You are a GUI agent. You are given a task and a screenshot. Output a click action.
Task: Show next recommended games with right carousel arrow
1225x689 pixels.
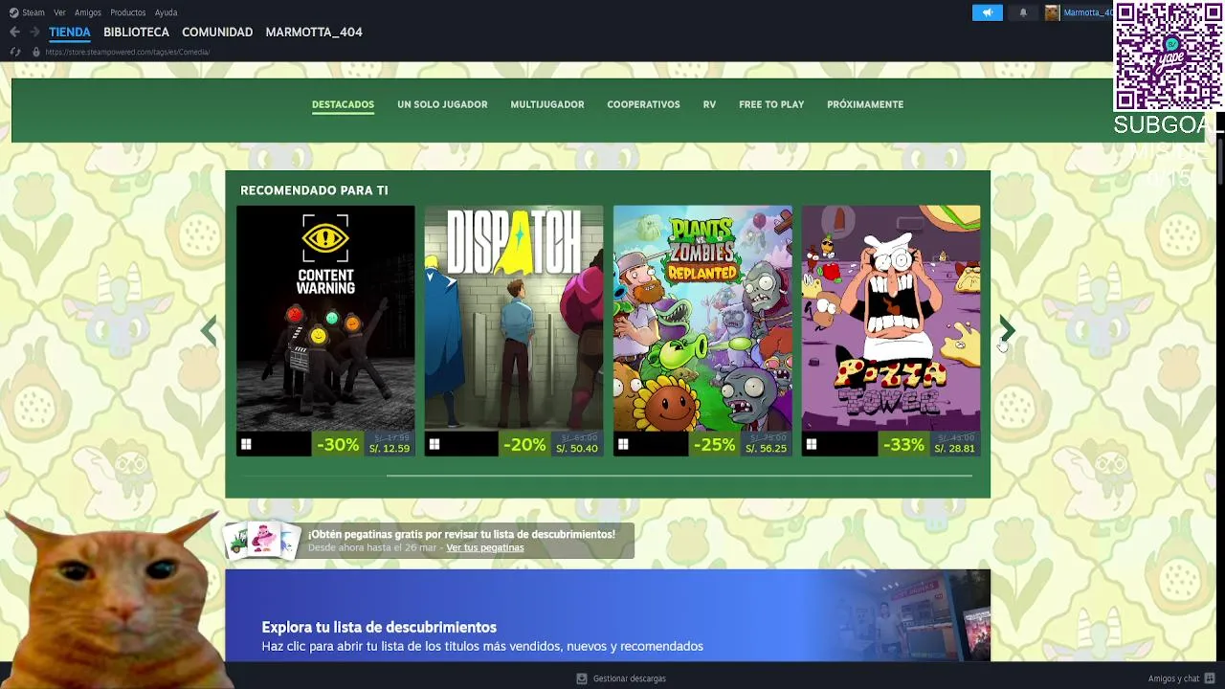point(1007,330)
